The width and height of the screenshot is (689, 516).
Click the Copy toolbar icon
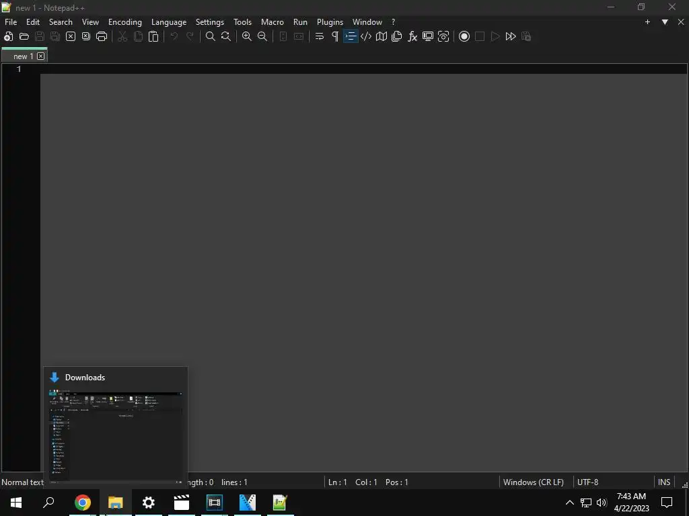tap(138, 36)
